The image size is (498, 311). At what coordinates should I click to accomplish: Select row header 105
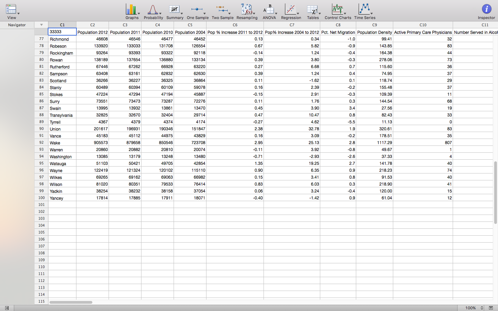(41, 232)
